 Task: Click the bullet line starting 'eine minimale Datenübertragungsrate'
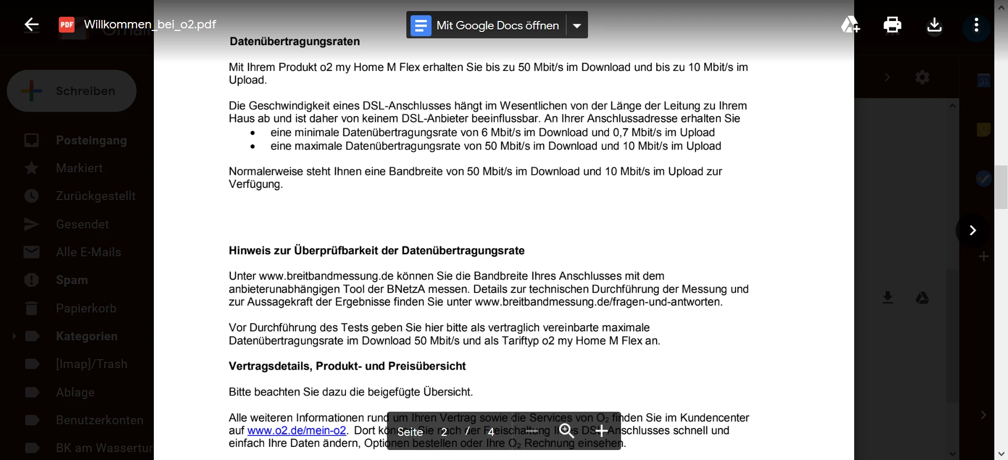coord(492,132)
